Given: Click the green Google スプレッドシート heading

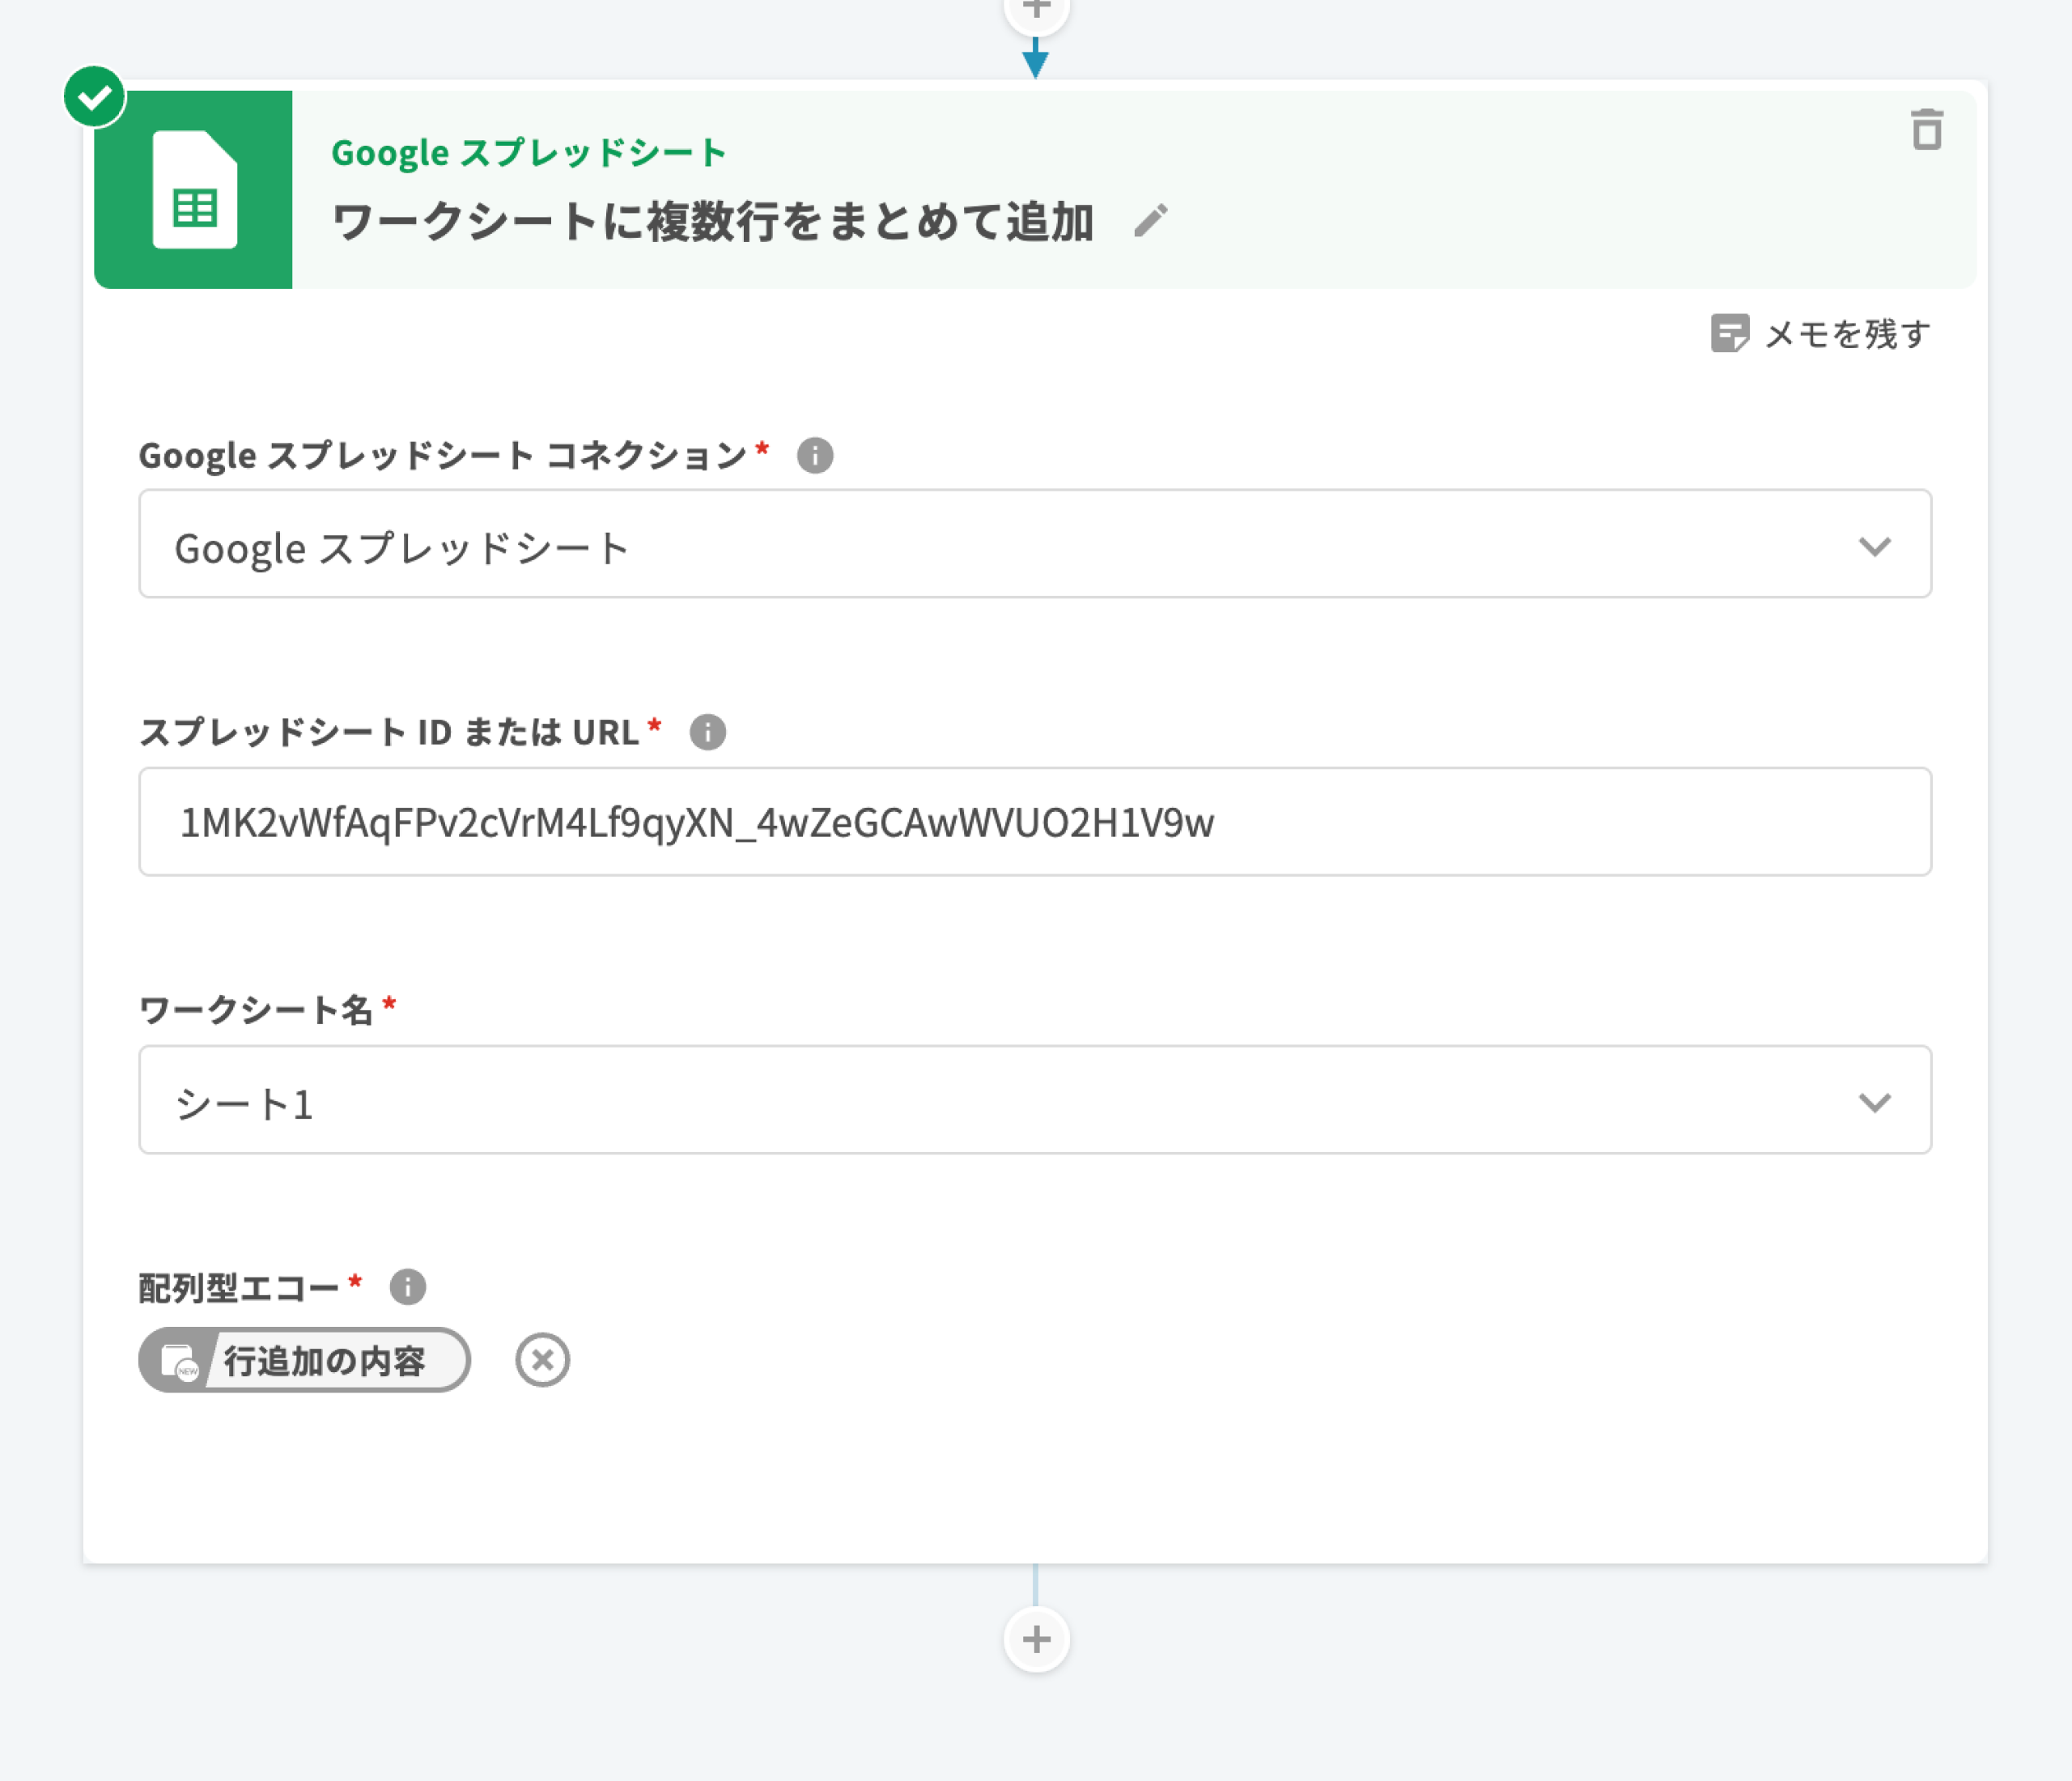Looking at the screenshot, I should [x=528, y=153].
